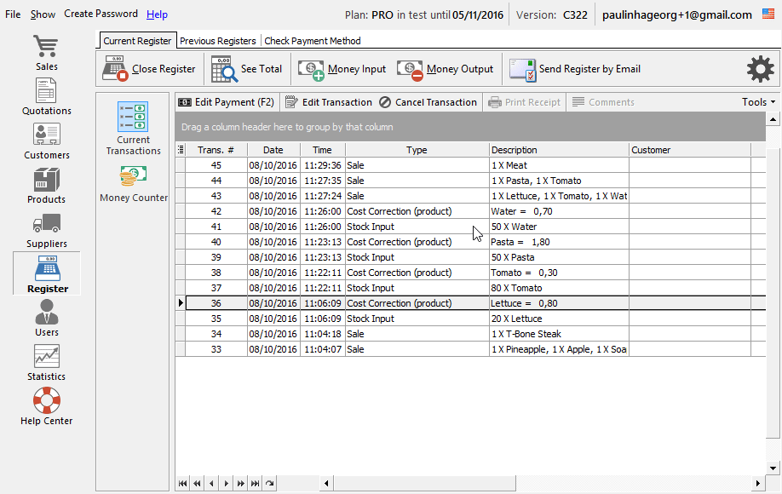Open the Check Payment Method tab
Screen dimensions: 782x494
click(313, 41)
